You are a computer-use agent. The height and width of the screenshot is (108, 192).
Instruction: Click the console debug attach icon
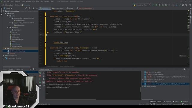(40, 82)
